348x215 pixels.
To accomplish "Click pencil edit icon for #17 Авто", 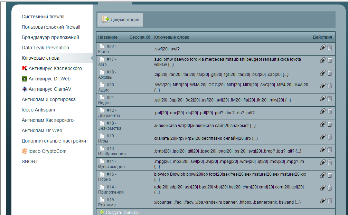I will click(x=323, y=60).
